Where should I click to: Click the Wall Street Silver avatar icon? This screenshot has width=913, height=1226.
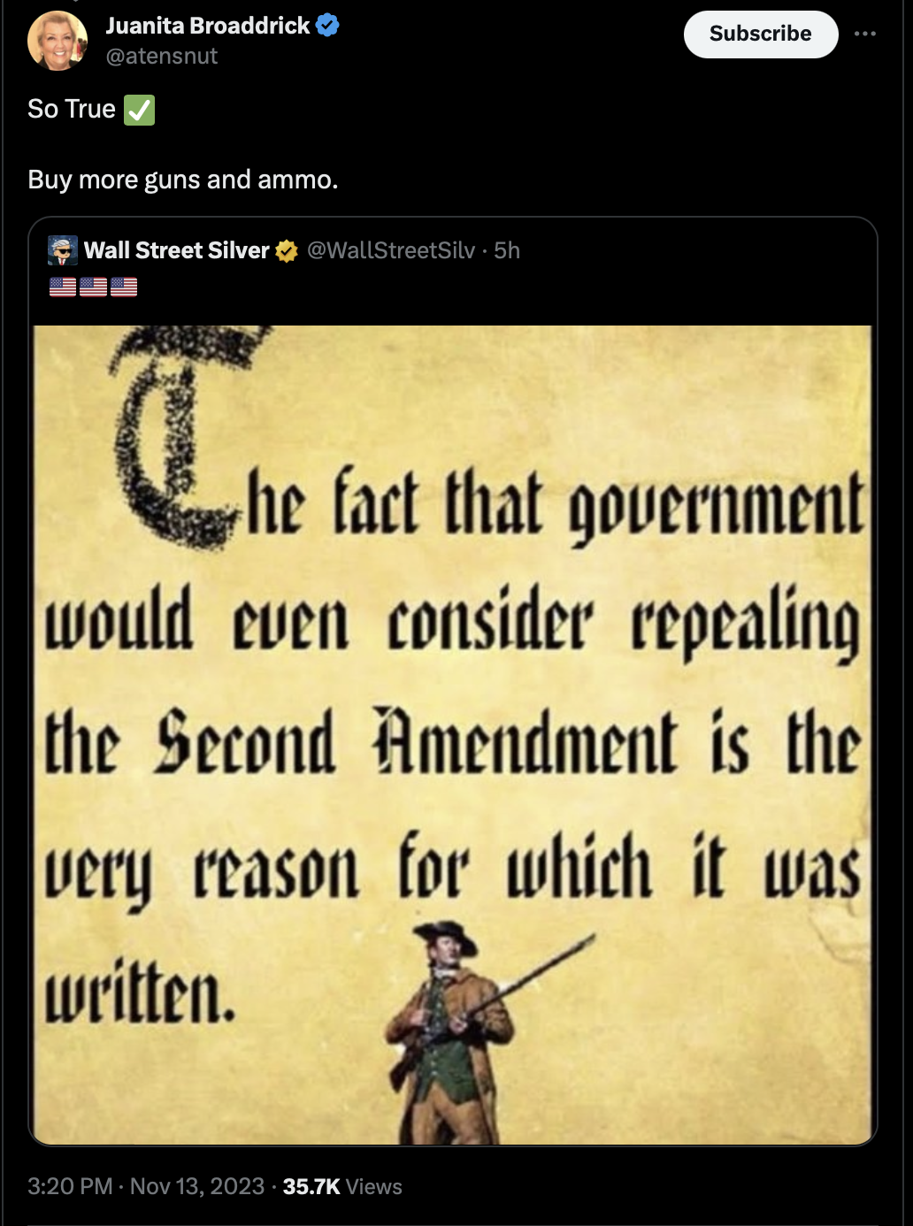[62, 250]
